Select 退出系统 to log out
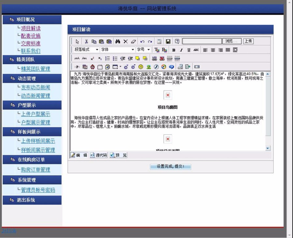The height and width of the screenshot is (238, 293). pyautogui.click(x=32, y=200)
